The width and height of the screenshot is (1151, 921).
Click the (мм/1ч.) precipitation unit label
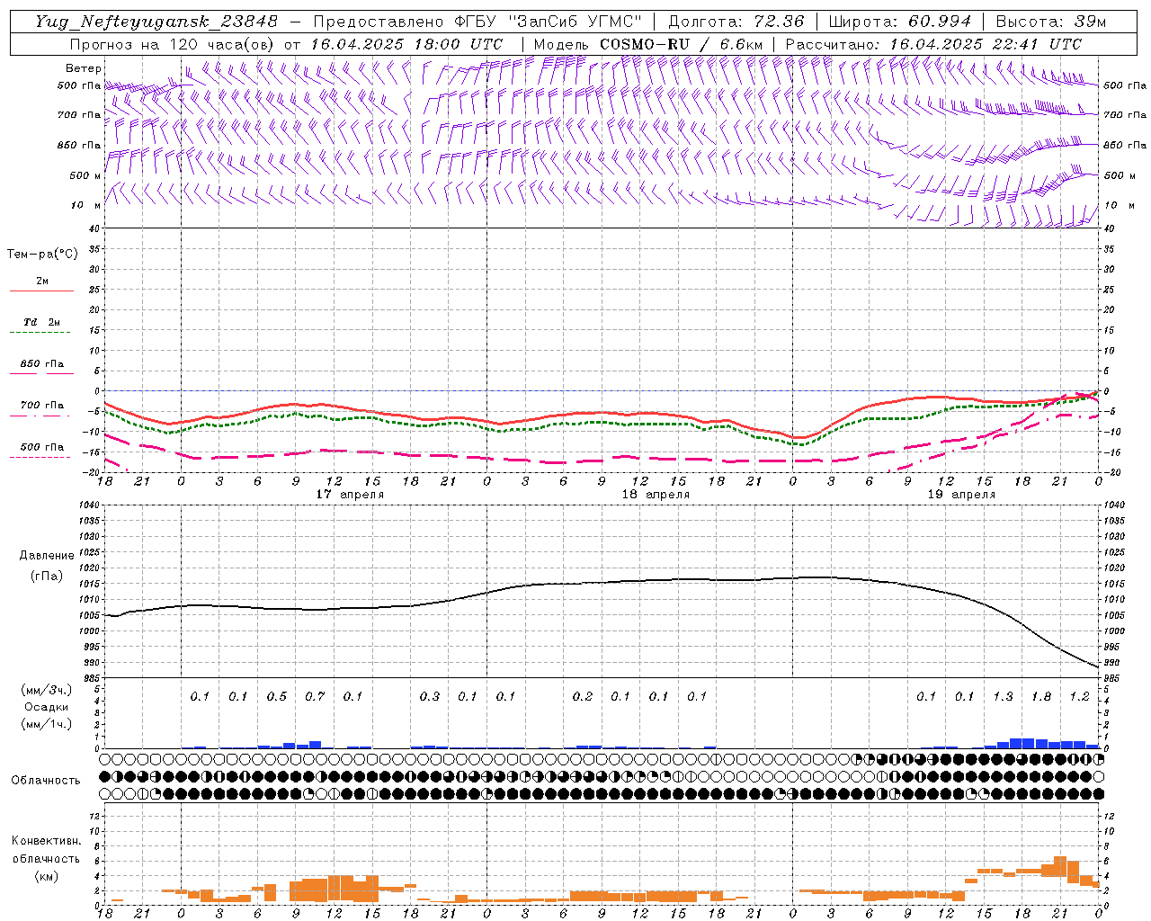point(47,724)
